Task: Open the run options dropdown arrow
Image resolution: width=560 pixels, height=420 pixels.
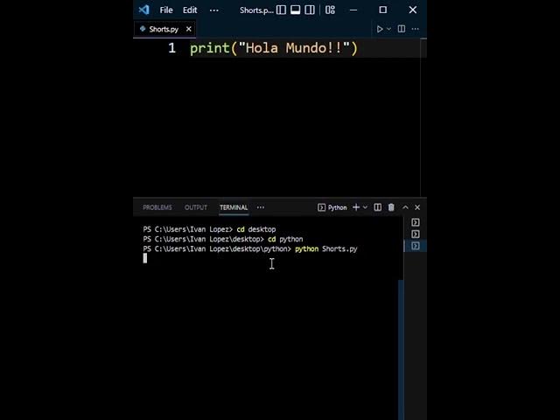Action: coord(389,29)
